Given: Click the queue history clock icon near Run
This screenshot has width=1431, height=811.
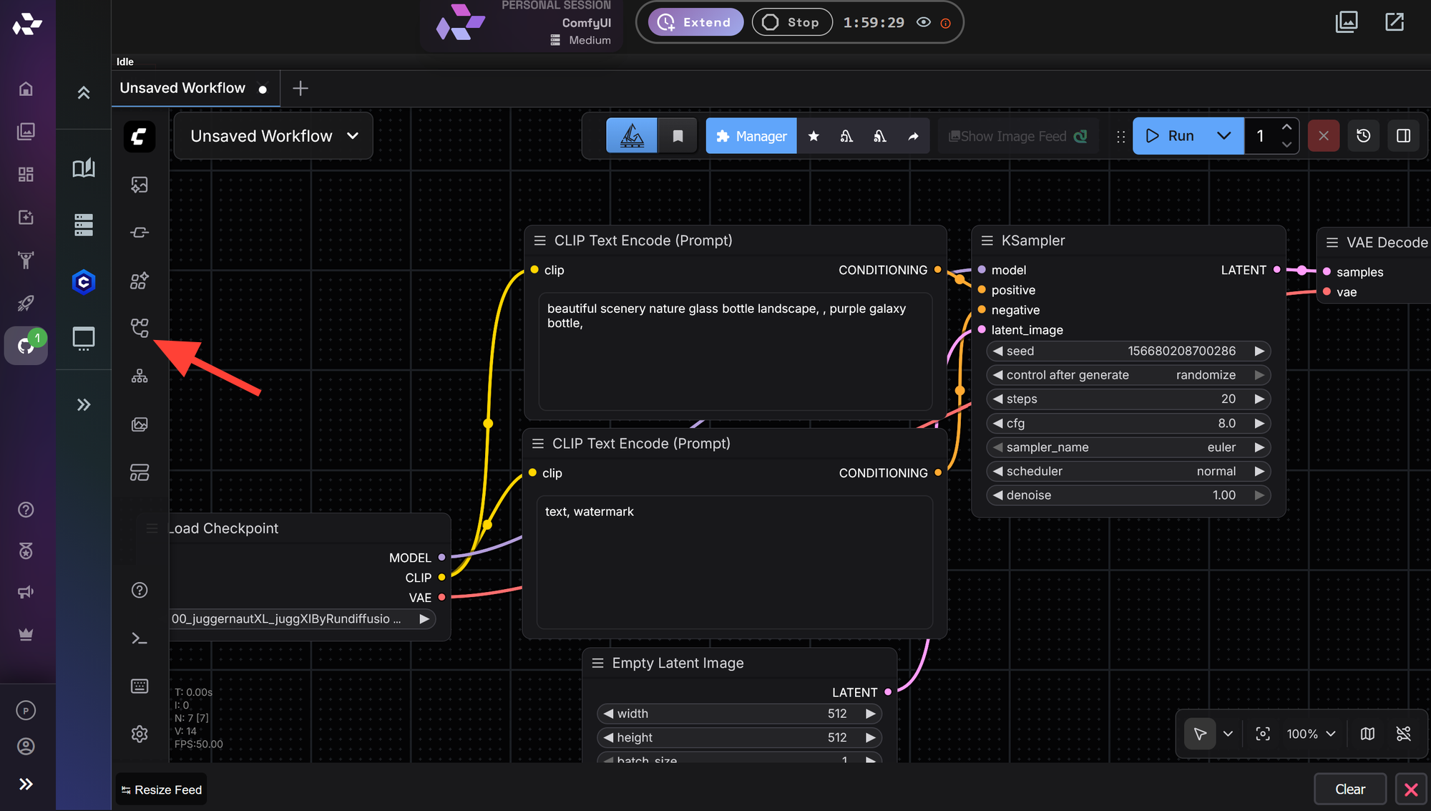Looking at the screenshot, I should tap(1364, 135).
